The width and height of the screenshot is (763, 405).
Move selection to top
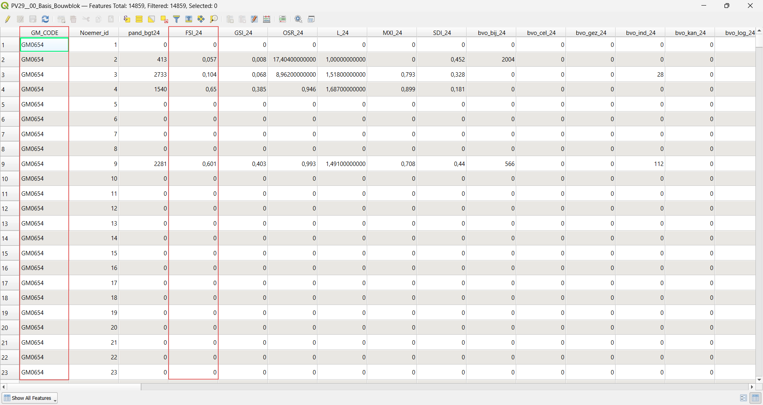189,19
